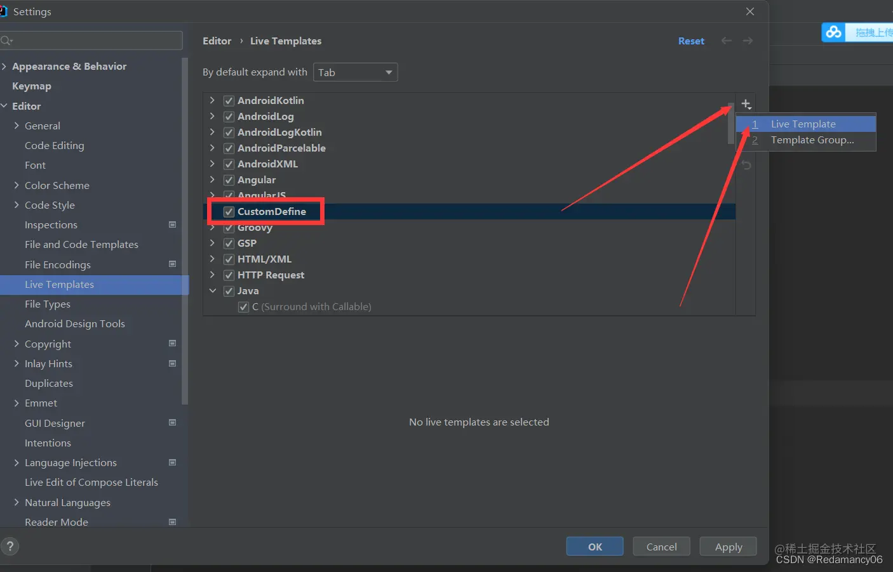
Task: Open the File Types settings page
Action: [x=48, y=304]
